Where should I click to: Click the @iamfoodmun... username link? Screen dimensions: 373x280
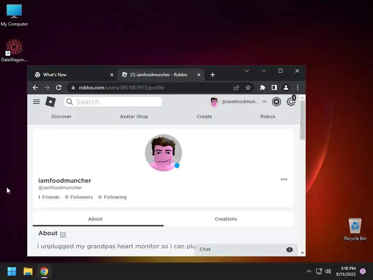tap(240, 102)
